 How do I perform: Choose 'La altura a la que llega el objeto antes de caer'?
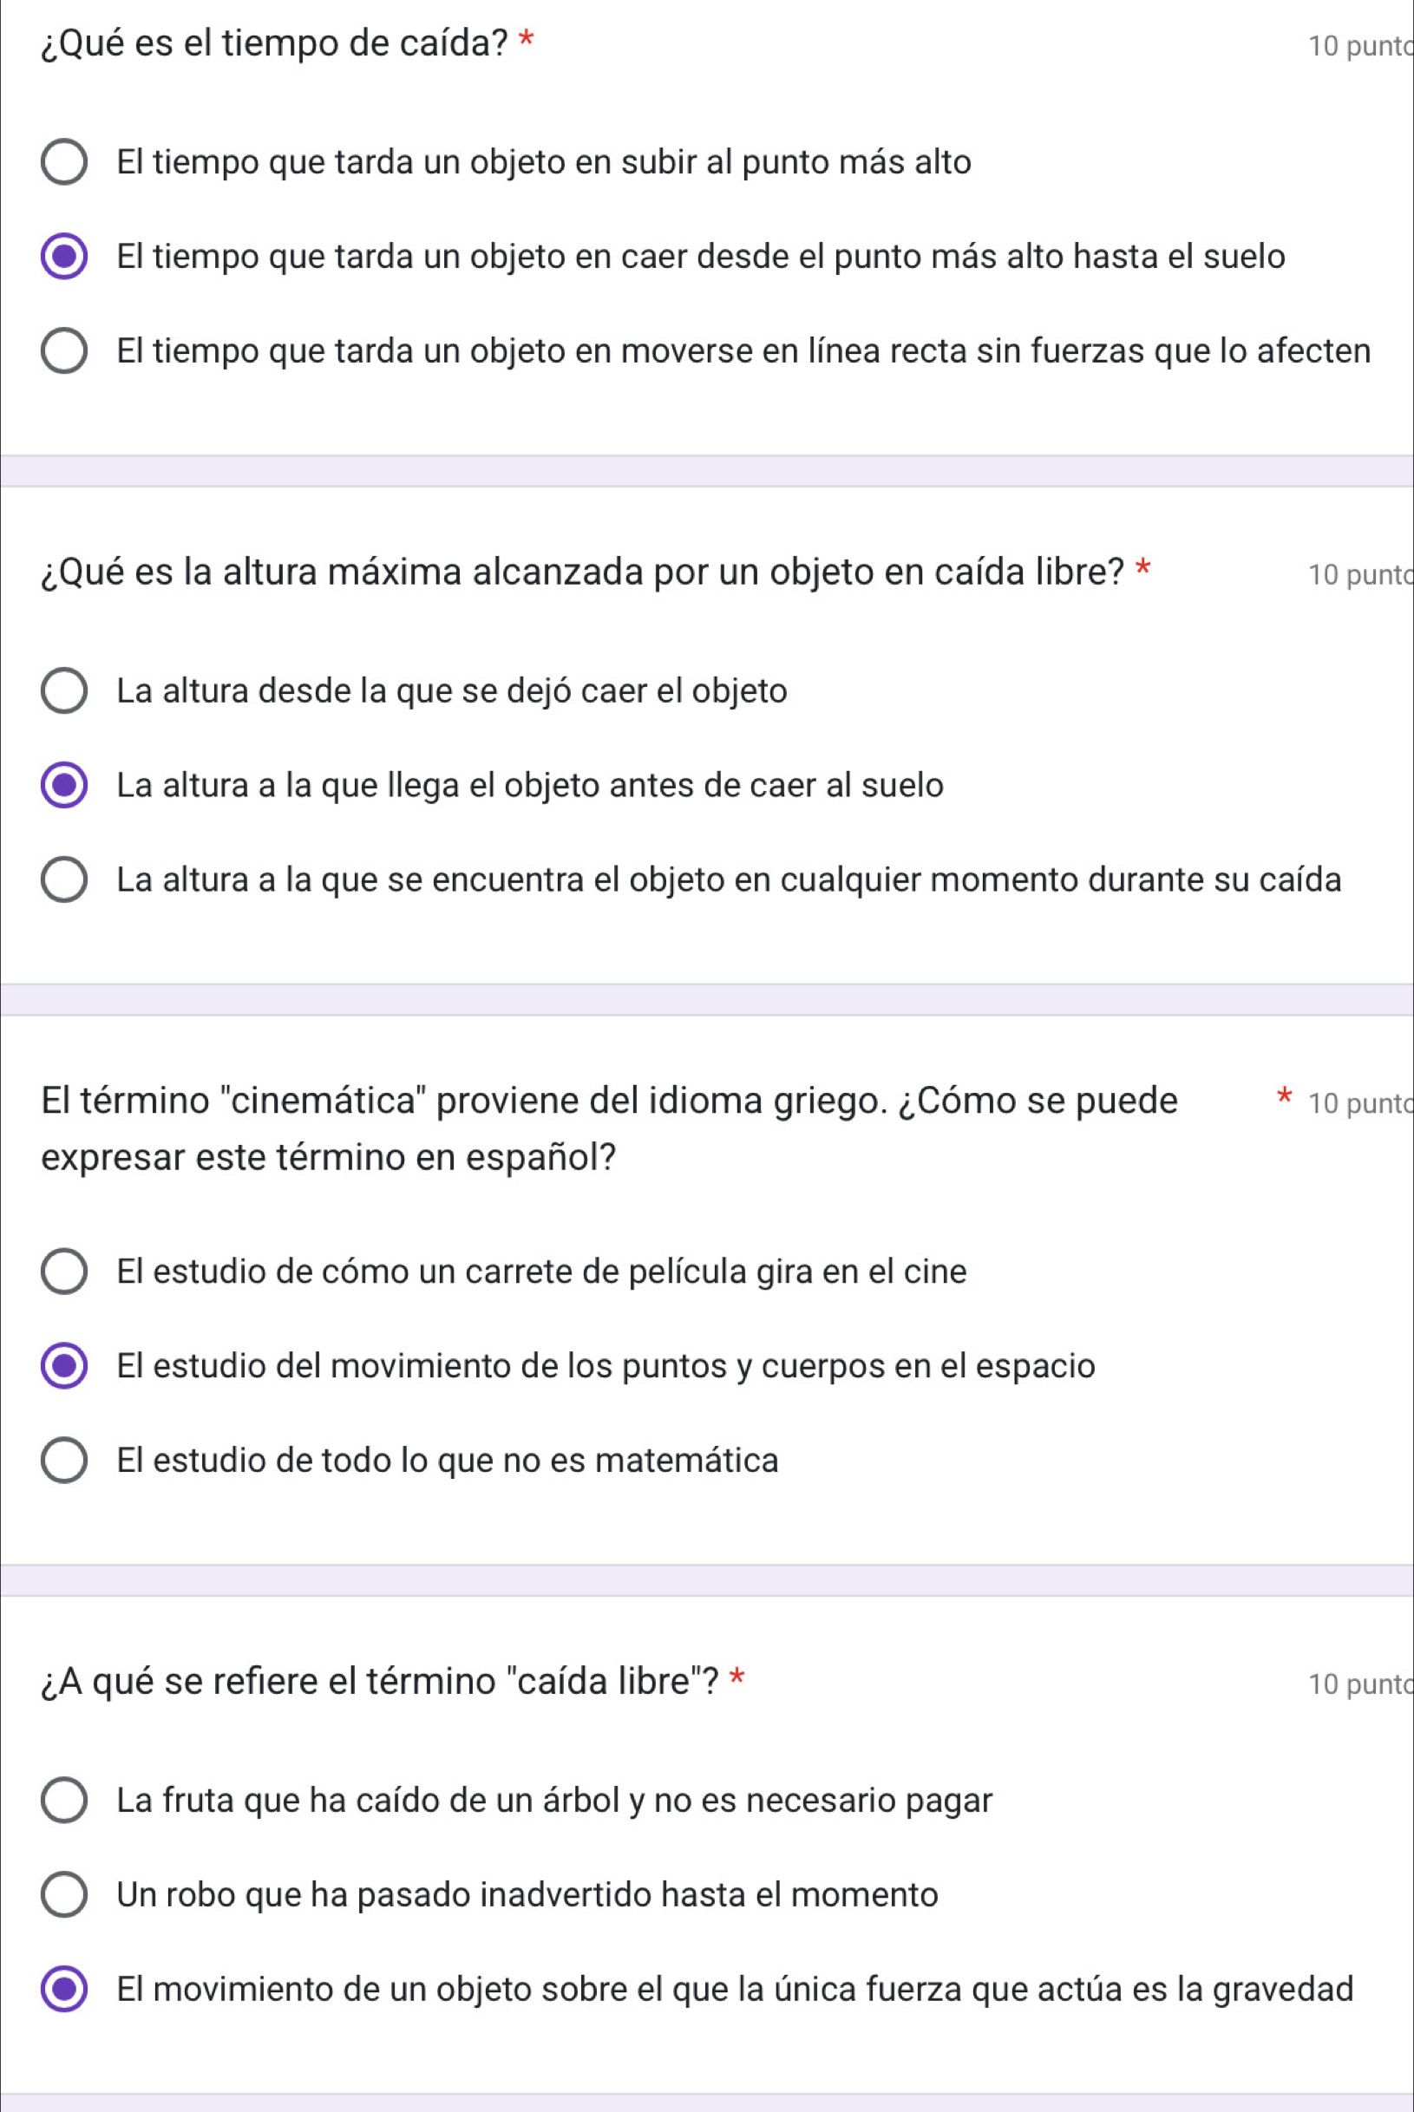(x=64, y=785)
